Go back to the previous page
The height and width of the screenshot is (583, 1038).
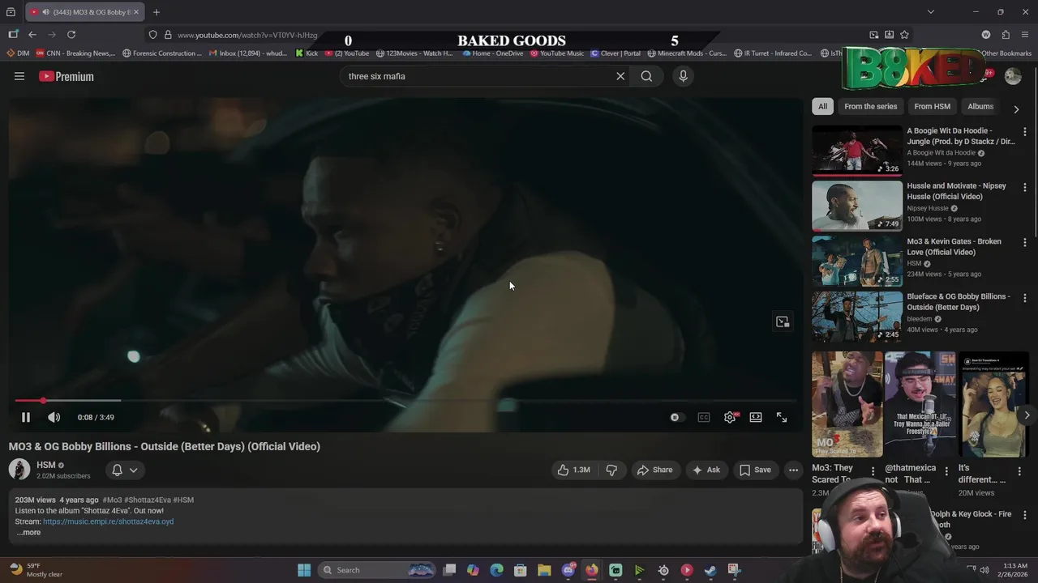tap(32, 35)
